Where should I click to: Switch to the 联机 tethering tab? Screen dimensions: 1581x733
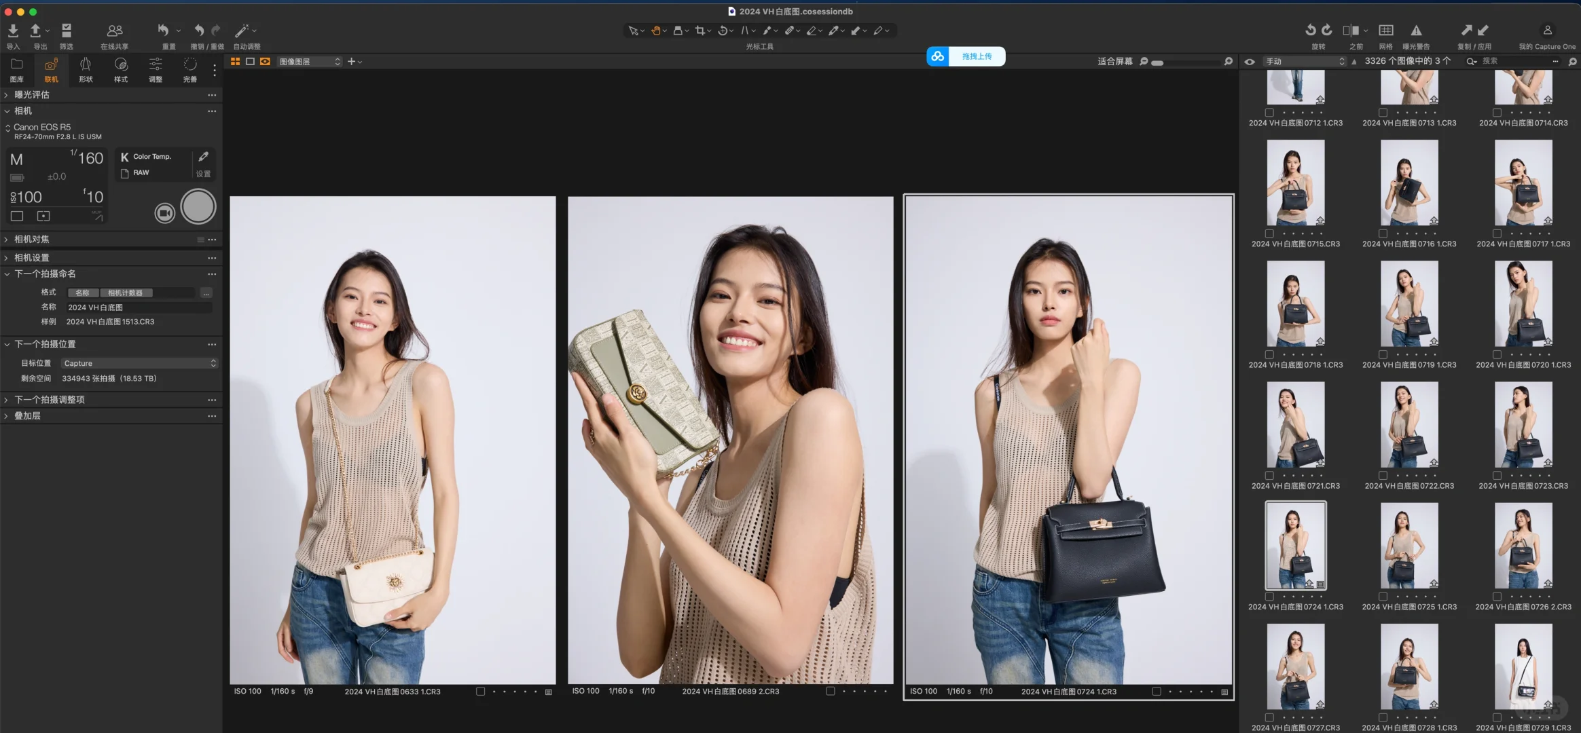[51, 69]
